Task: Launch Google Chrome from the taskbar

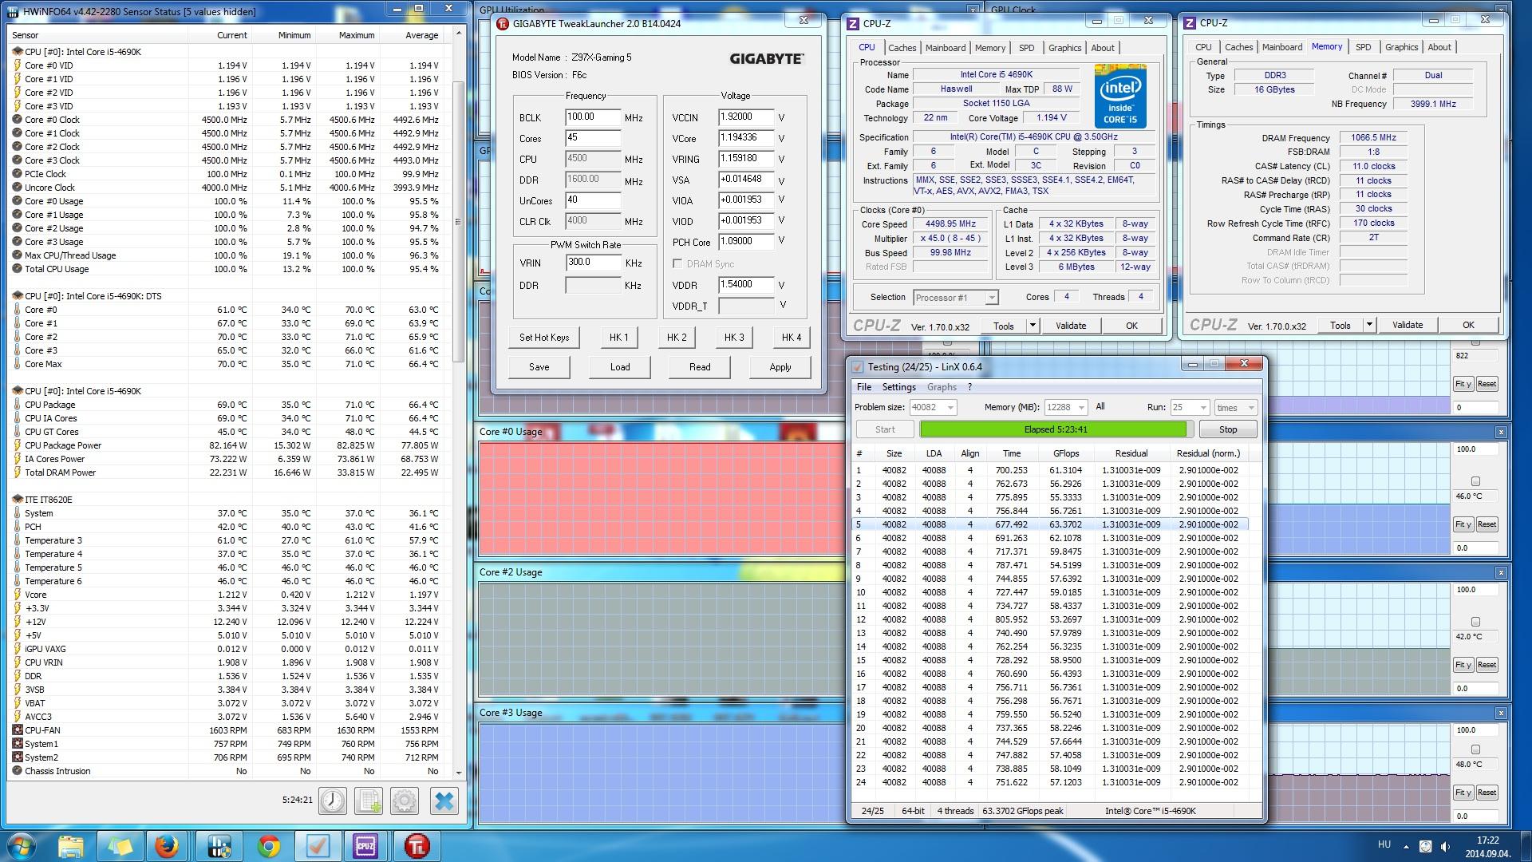Action: point(269,845)
